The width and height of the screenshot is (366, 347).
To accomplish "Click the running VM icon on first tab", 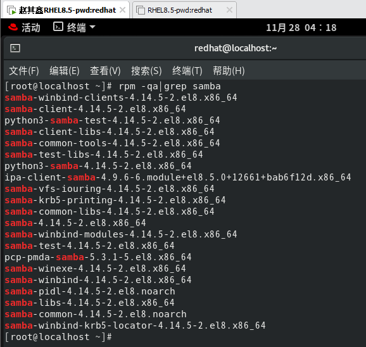I will tap(11, 11).
